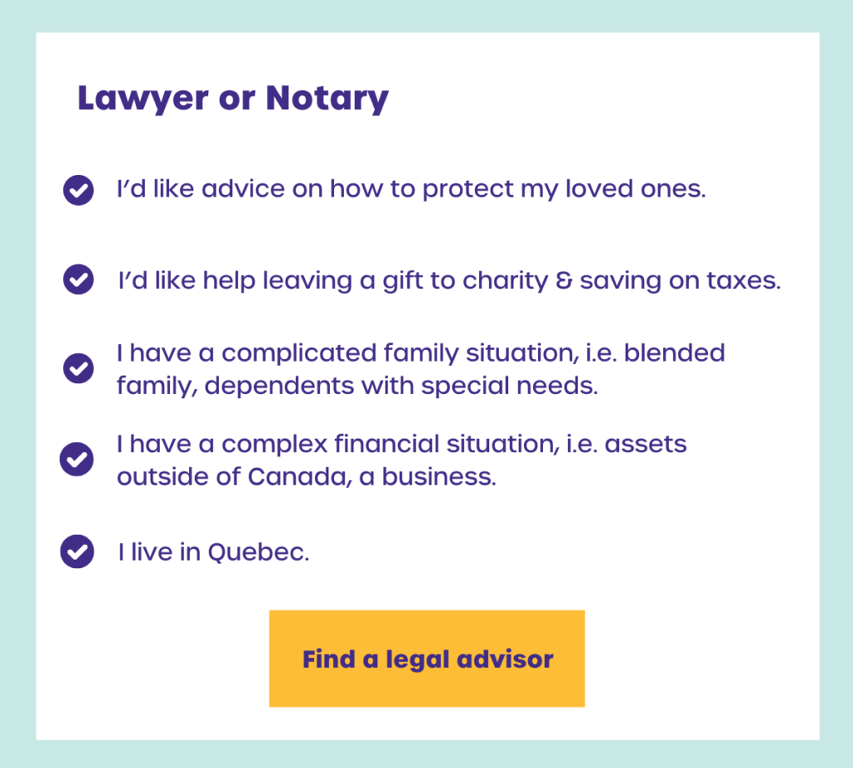Click the teal border above the white card

426,15
